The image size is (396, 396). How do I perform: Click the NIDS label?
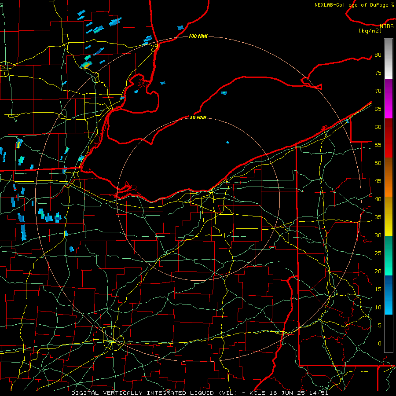coord(387,26)
